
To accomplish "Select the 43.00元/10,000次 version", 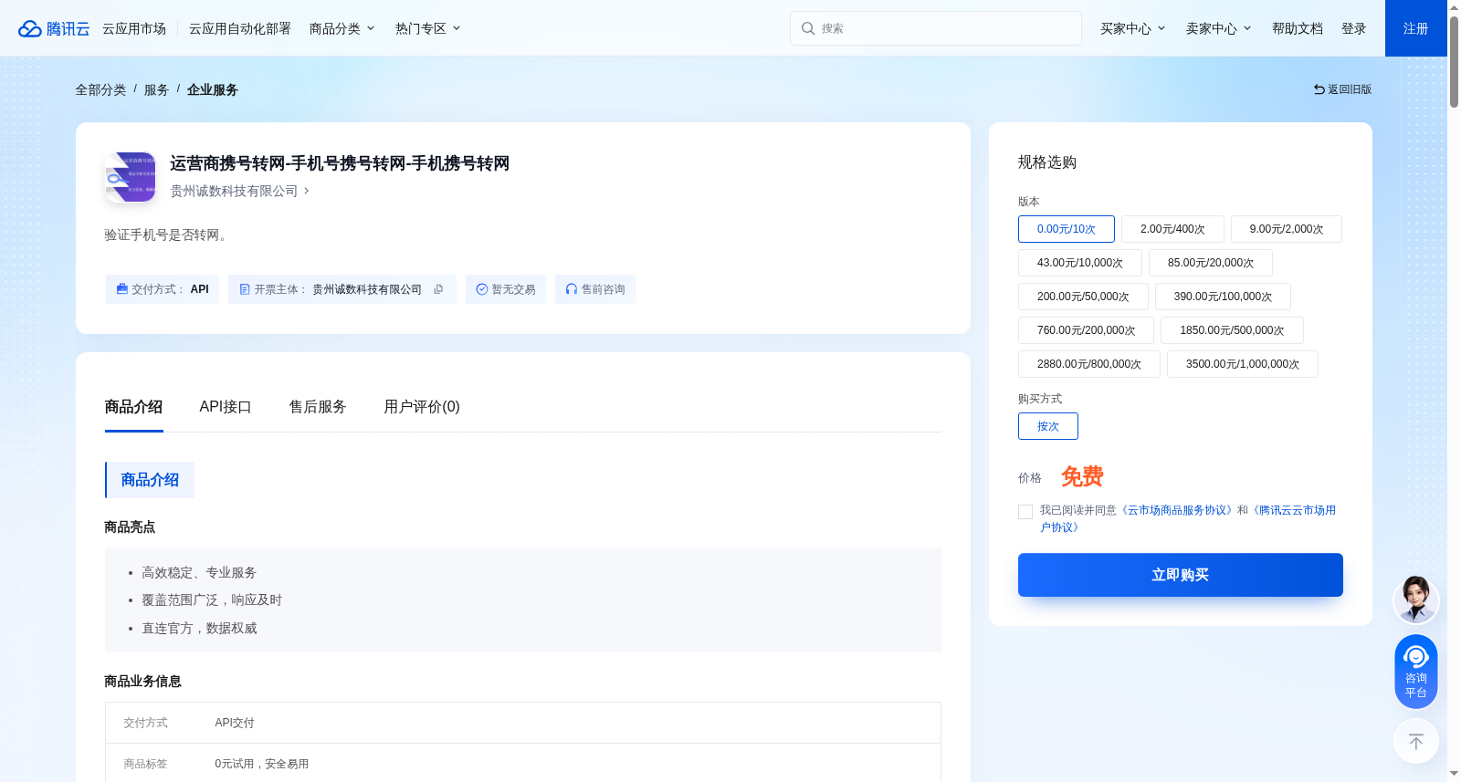I will pyautogui.click(x=1080, y=263).
